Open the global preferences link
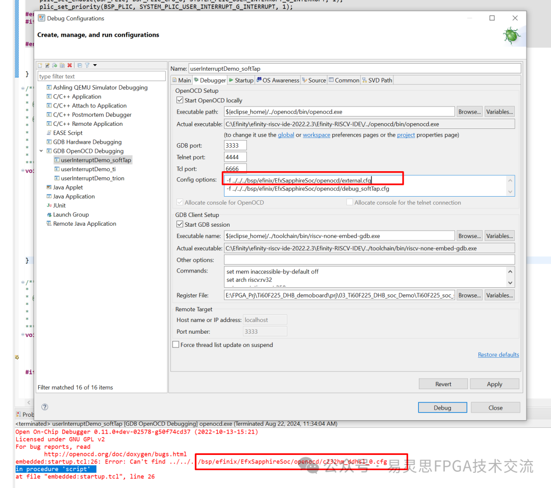This screenshot has width=551, height=488. click(286, 135)
